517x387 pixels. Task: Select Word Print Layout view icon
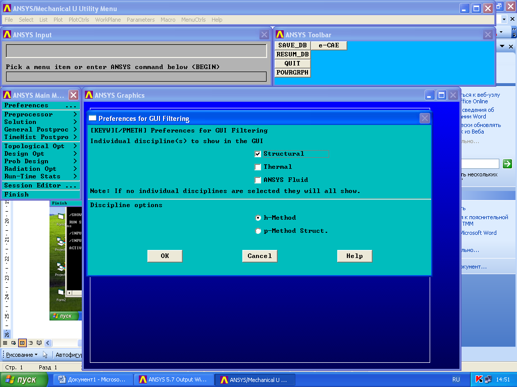tap(22, 343)
